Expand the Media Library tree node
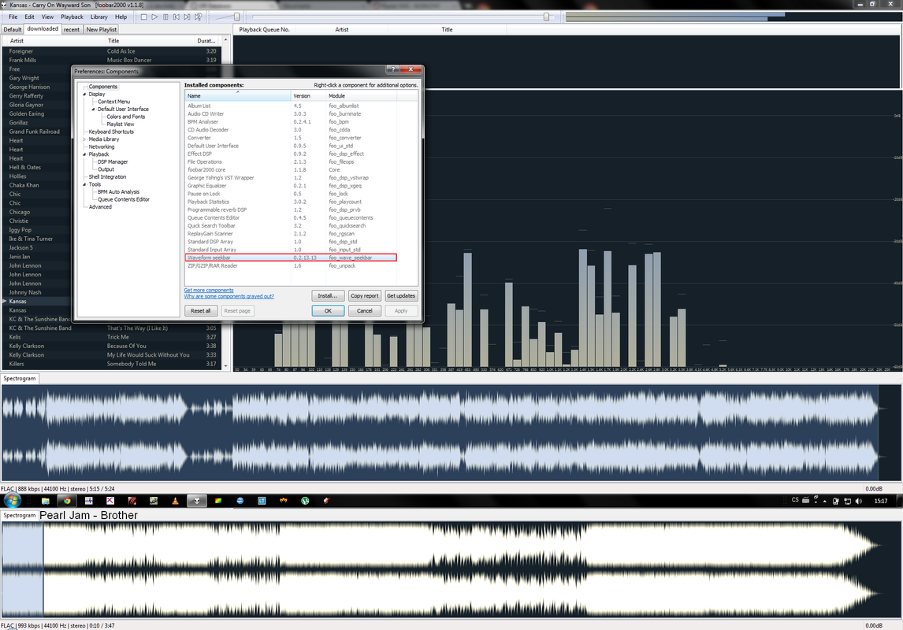Viewport: 903px width, 630px height. pos(84,139)
